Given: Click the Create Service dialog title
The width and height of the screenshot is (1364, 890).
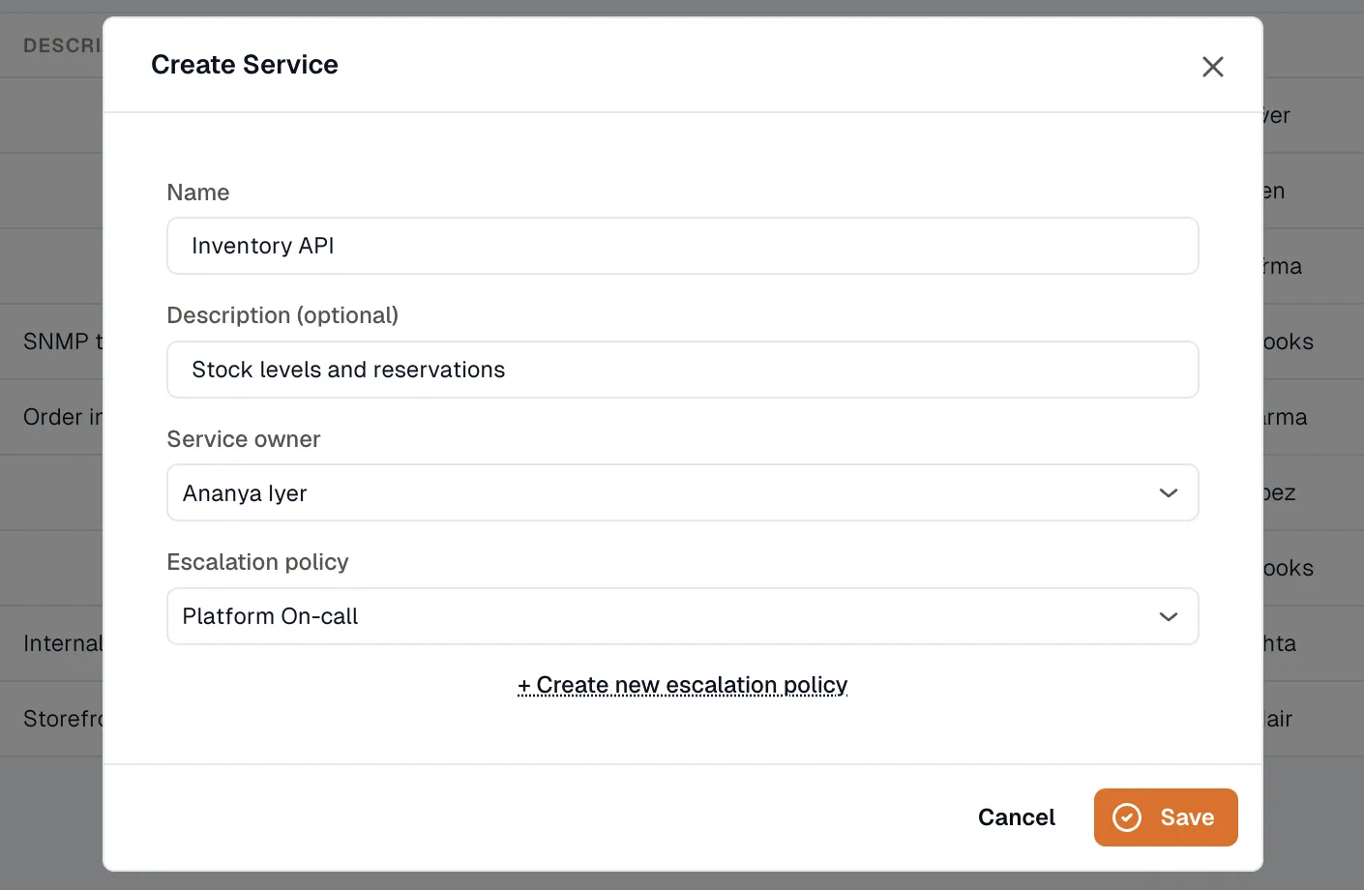Looking at the screenshot, I should 245,65.
